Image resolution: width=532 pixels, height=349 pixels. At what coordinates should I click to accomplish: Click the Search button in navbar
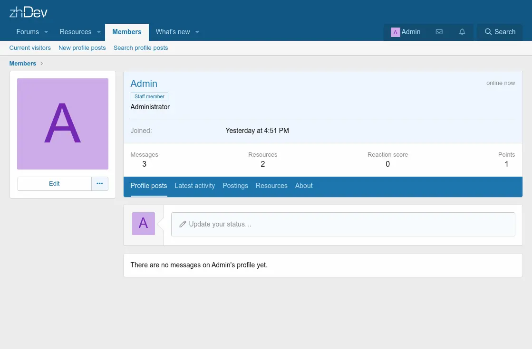tap(500, 32)
